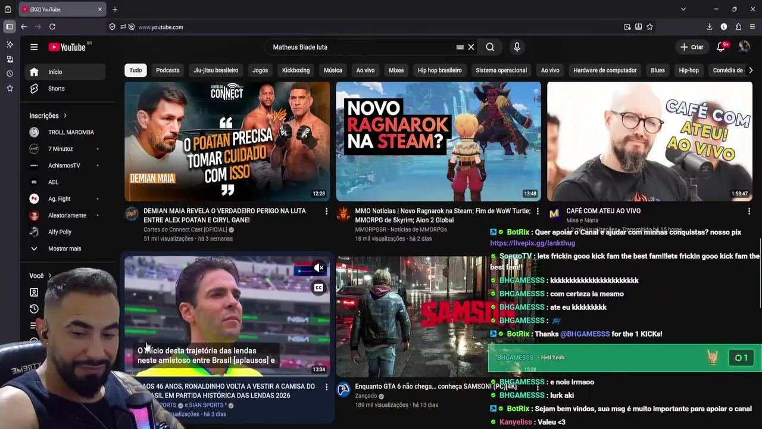This screenshot has width=762, height=429.
Task: Open the ADL channel
Action: [x=65, y=182]
